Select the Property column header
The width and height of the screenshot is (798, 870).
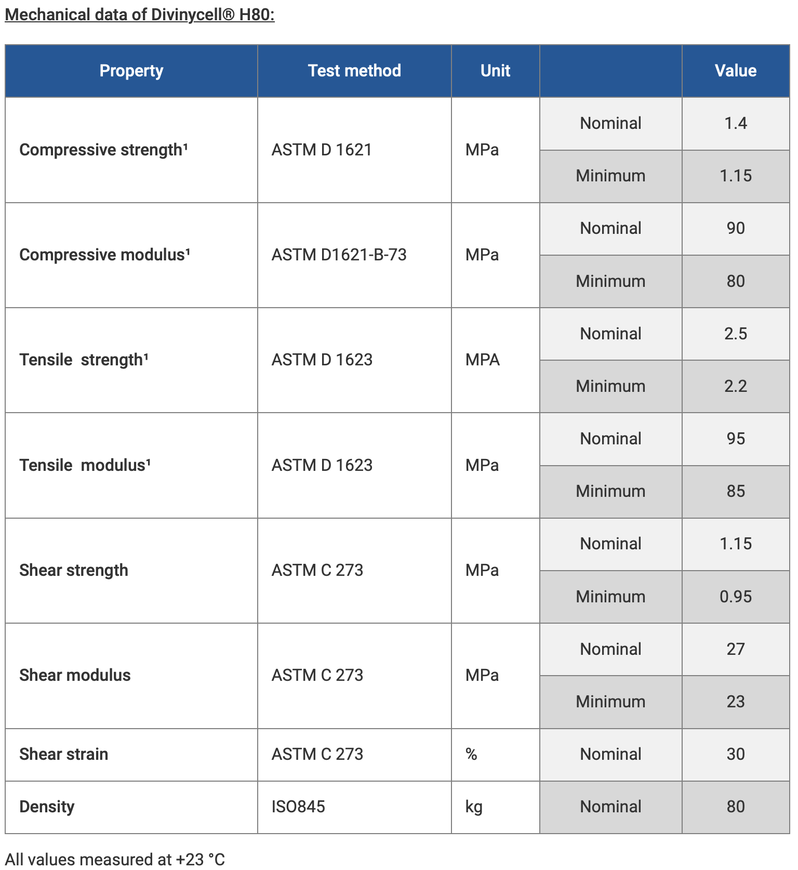tap(131, 71)
